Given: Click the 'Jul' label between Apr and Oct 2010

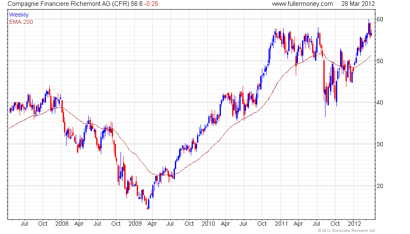Looking at the screenshot, I should point(243,224).
